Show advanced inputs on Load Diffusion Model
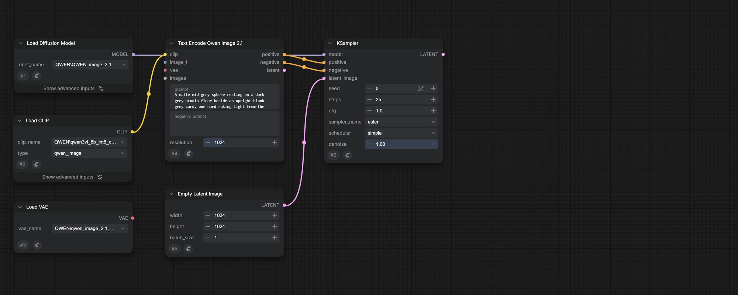The height and width of the screenshot is (295, 738). pos(73,88)
